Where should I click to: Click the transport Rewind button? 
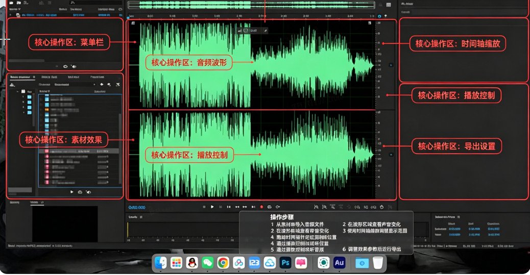237,207
